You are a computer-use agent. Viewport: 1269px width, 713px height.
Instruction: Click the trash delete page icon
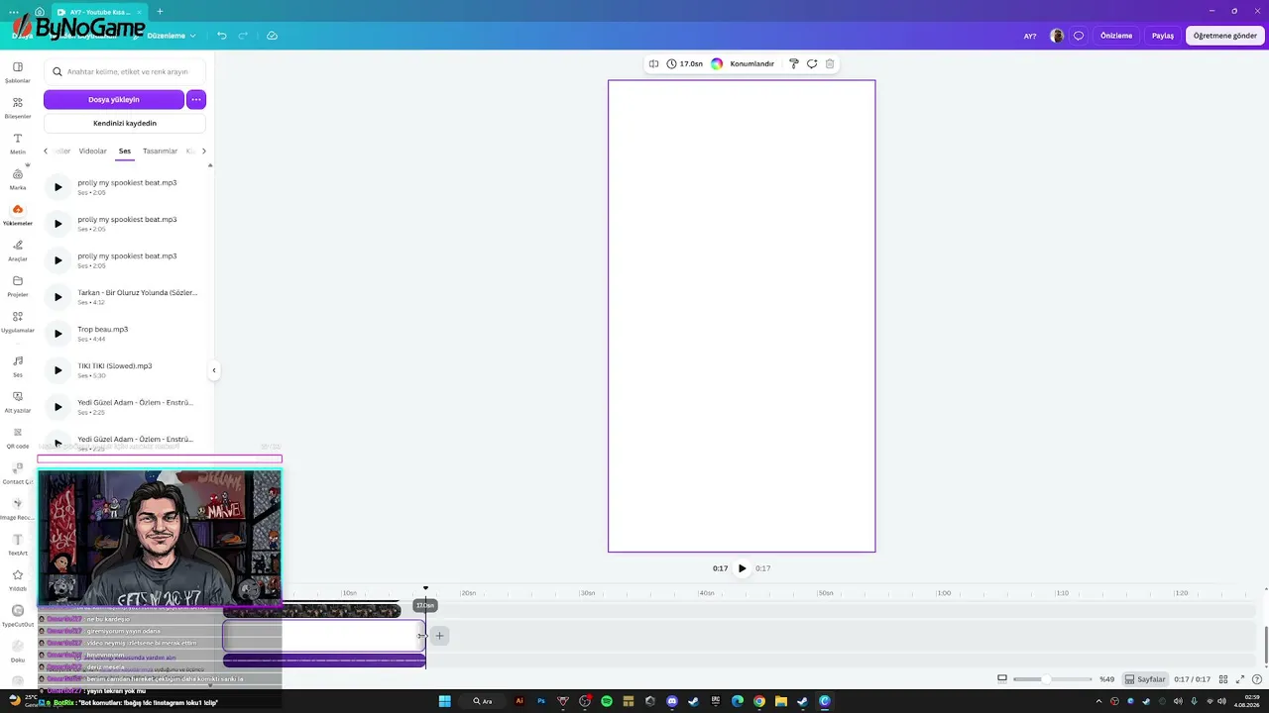[830, 63]
